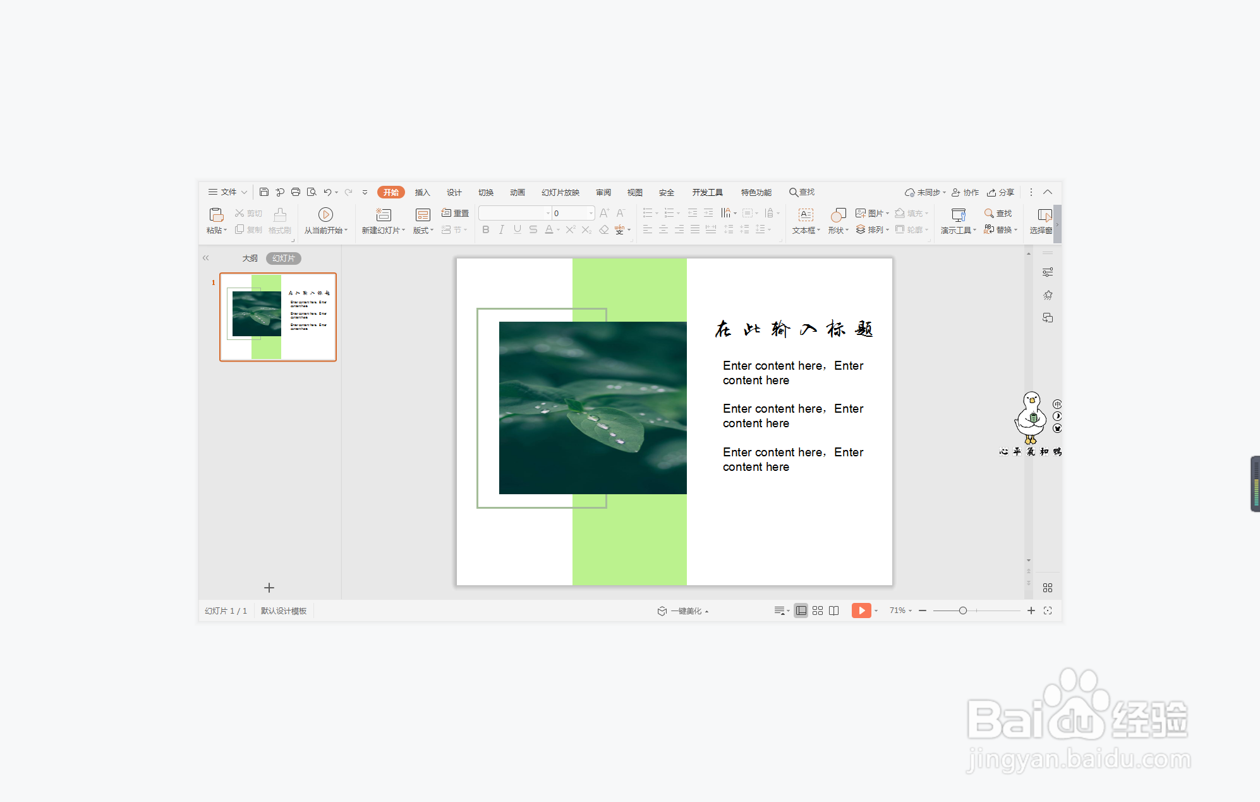This screenshot has height=802, width=1260.
Task: Click the Superscript icon
Action: pyautogui.click(x=570, y=229)
